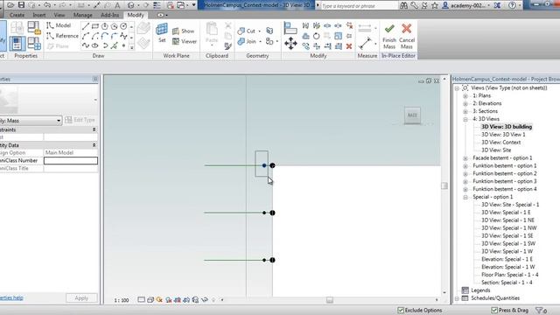
Task: Click the Apply button in Properties
Action: 81,297
